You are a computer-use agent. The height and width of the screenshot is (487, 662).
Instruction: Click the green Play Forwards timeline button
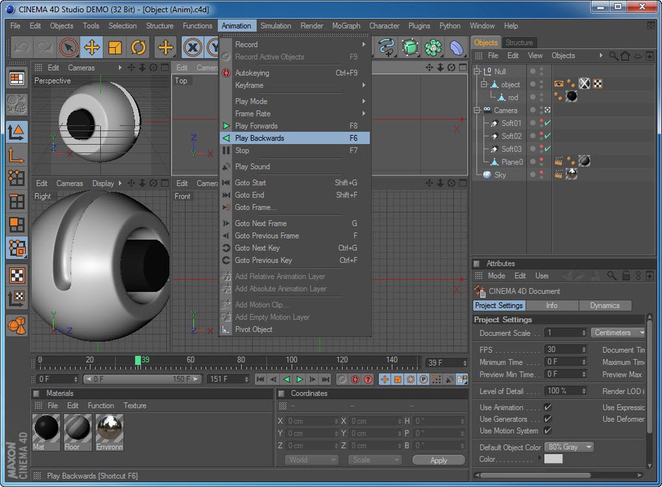tap(299, 379)
